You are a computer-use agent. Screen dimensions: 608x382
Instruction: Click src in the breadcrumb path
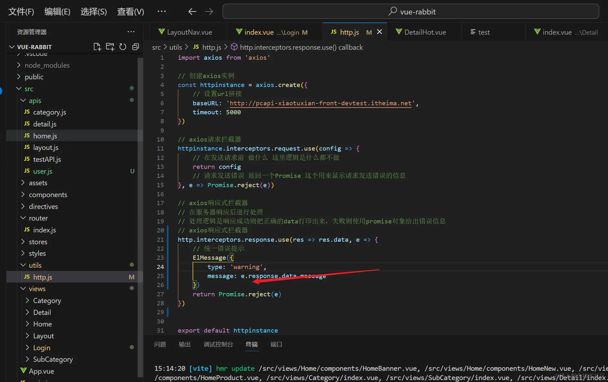click(156, 47)
